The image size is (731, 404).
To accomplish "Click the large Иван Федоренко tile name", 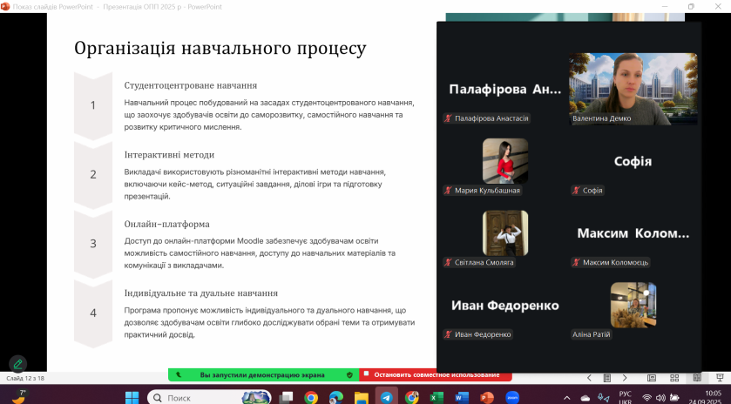I will [504, 306].
